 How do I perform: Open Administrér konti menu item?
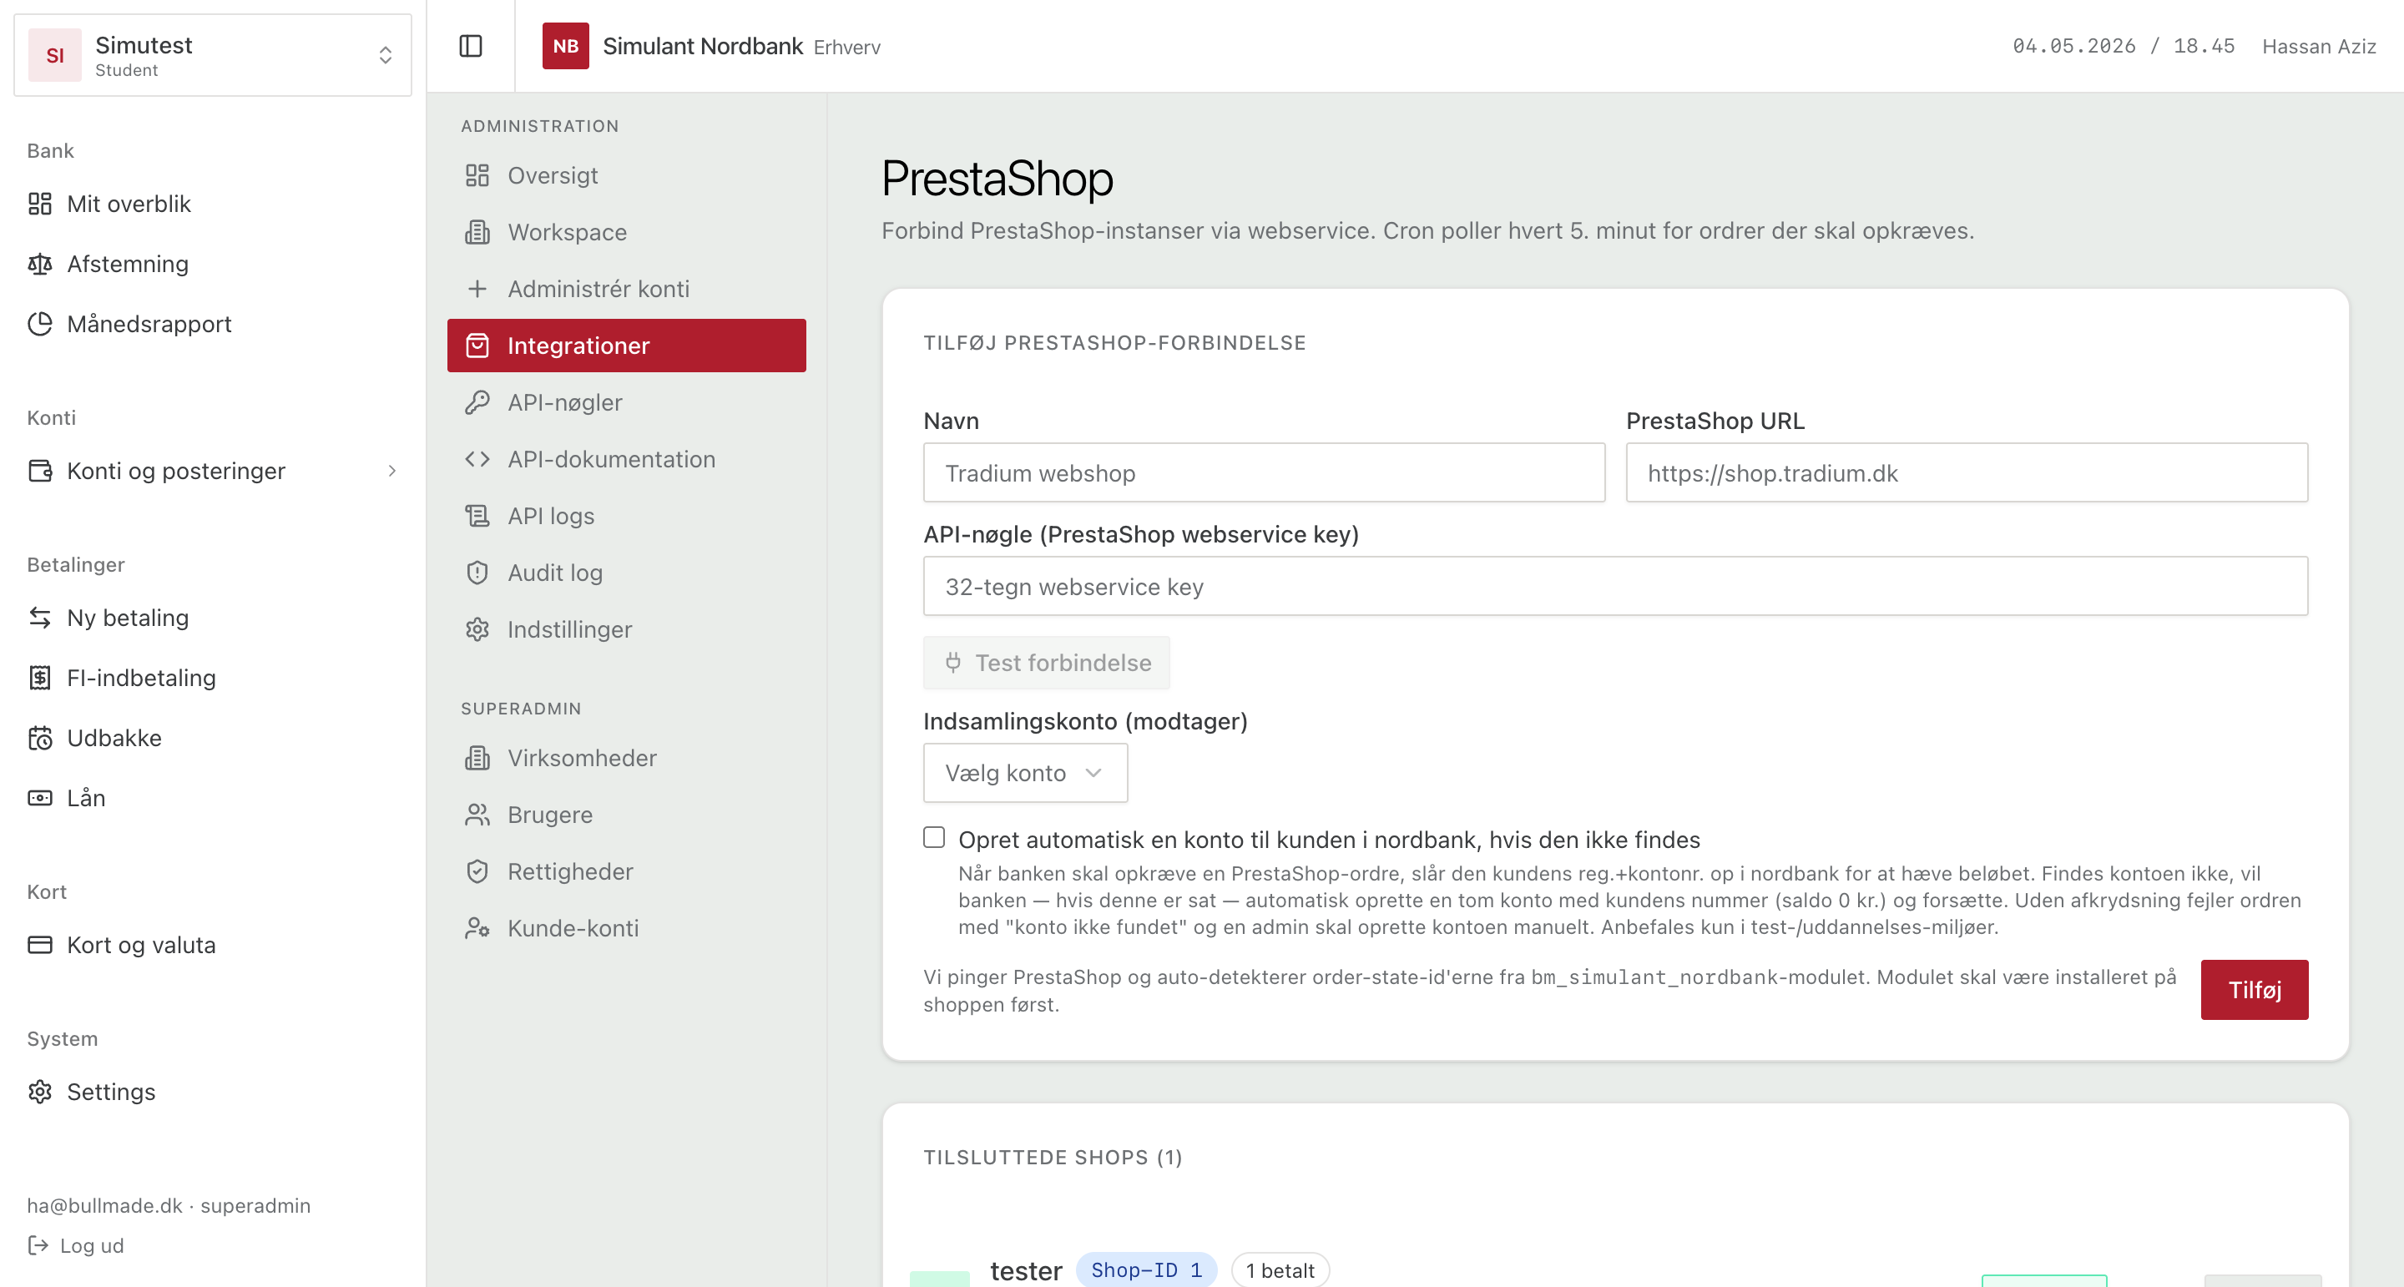(626, 290)
